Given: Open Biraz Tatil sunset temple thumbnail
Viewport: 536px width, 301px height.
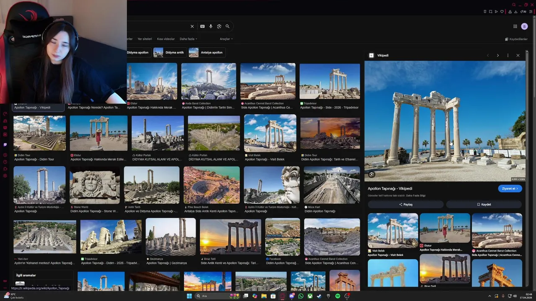Looking at the screenshot, I should [230, 237].
